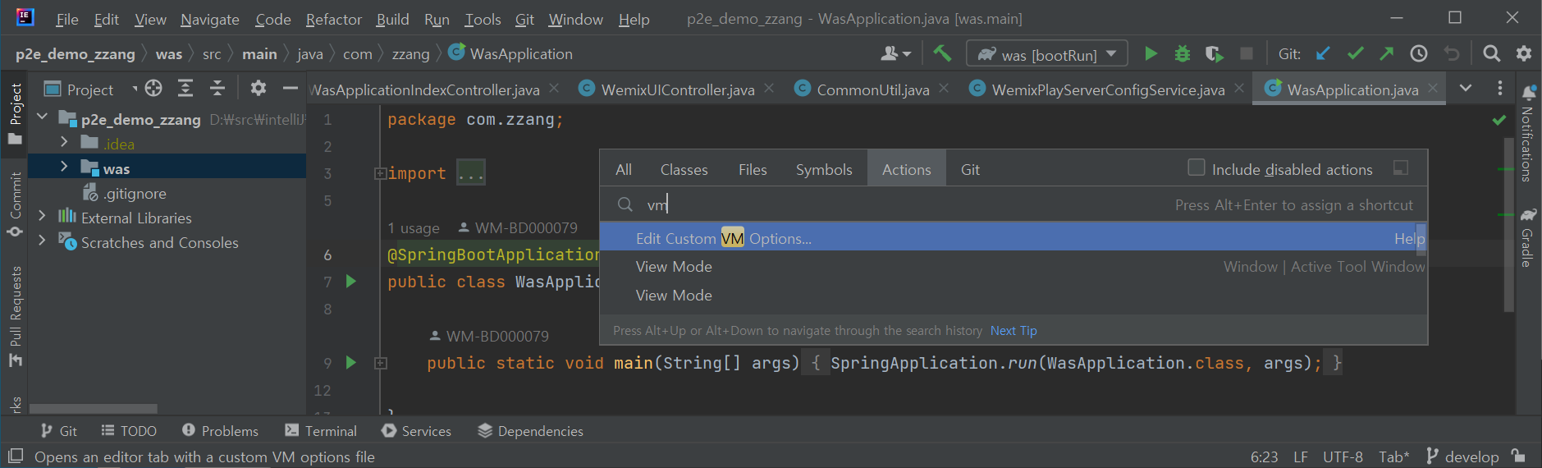This screenshot has height=468, width=1542.
Task: Hide the Project panel with minus icon
Action: pyautogui.click(x=291, y=88)
